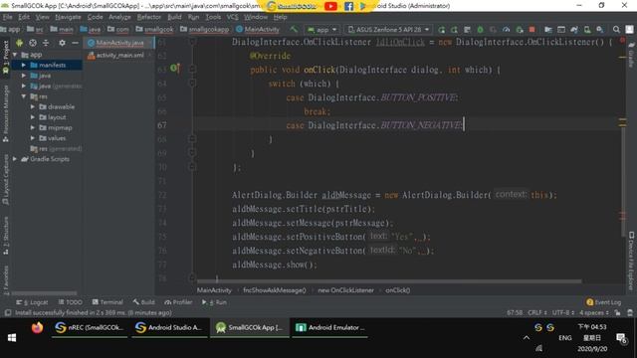Viewport: 637px width, 358px height.
Task: Open Project Structure toolbar icon
Action: pos(548,29)
